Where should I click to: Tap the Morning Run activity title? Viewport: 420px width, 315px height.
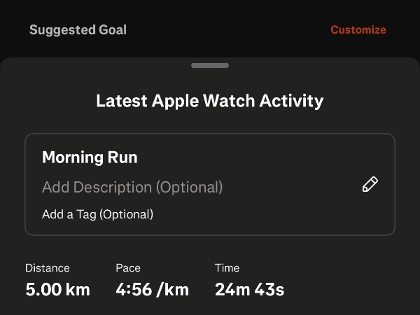(90, 157)
